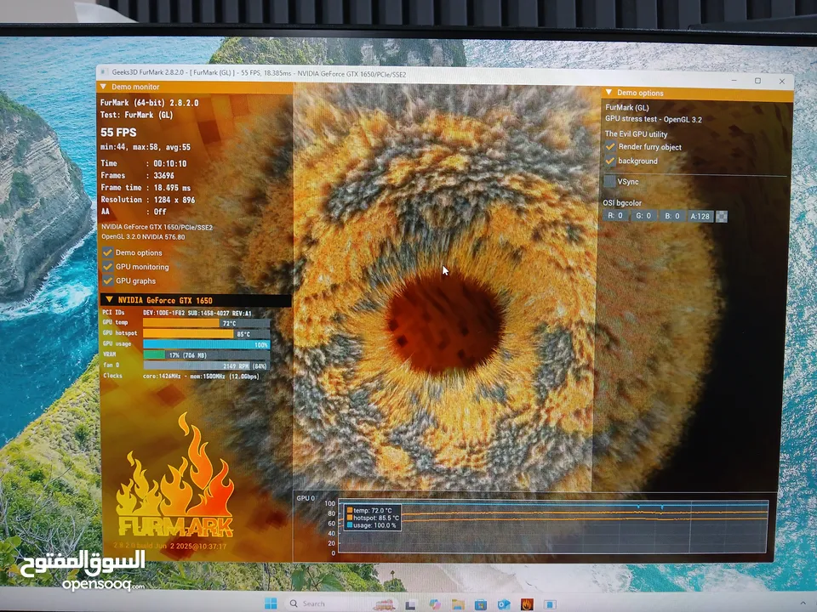Screen dimensions: 817x612
Task: Open Microsoft Store from the taskbar
Action: pyautogui.click(x=480, y=604)
